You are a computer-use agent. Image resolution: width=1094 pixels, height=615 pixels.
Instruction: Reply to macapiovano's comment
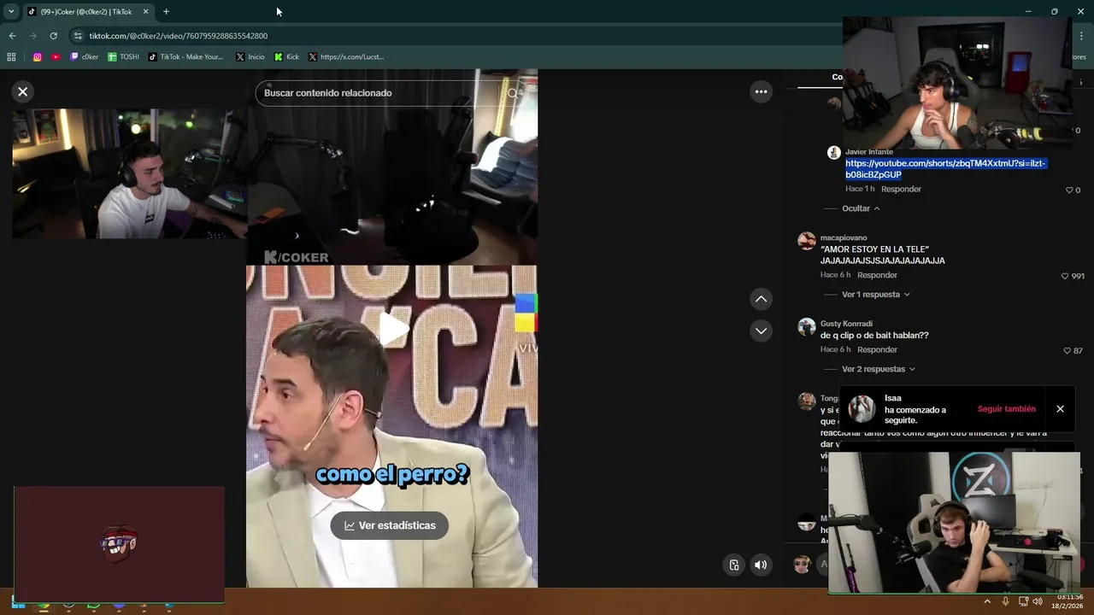pos(877,275)
